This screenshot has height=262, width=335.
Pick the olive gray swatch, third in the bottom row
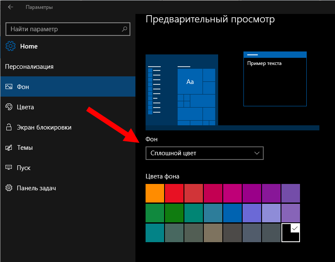click(x=194, y=233)
